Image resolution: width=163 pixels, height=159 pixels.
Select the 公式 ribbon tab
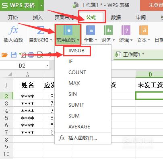91,18
